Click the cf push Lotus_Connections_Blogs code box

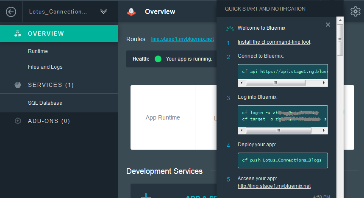[x=283, y=160]
